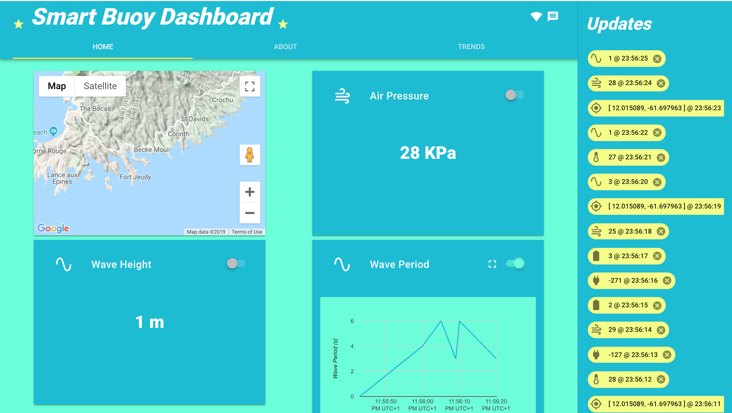The image size is (732, 413).
Task: Expand the map to fullscreen
Action: 250,86
